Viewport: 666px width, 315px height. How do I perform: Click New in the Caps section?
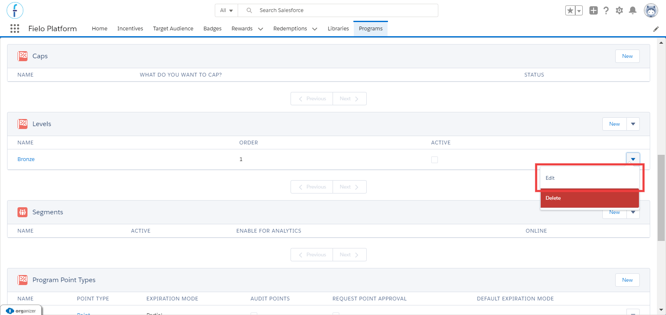coord(627,56)
